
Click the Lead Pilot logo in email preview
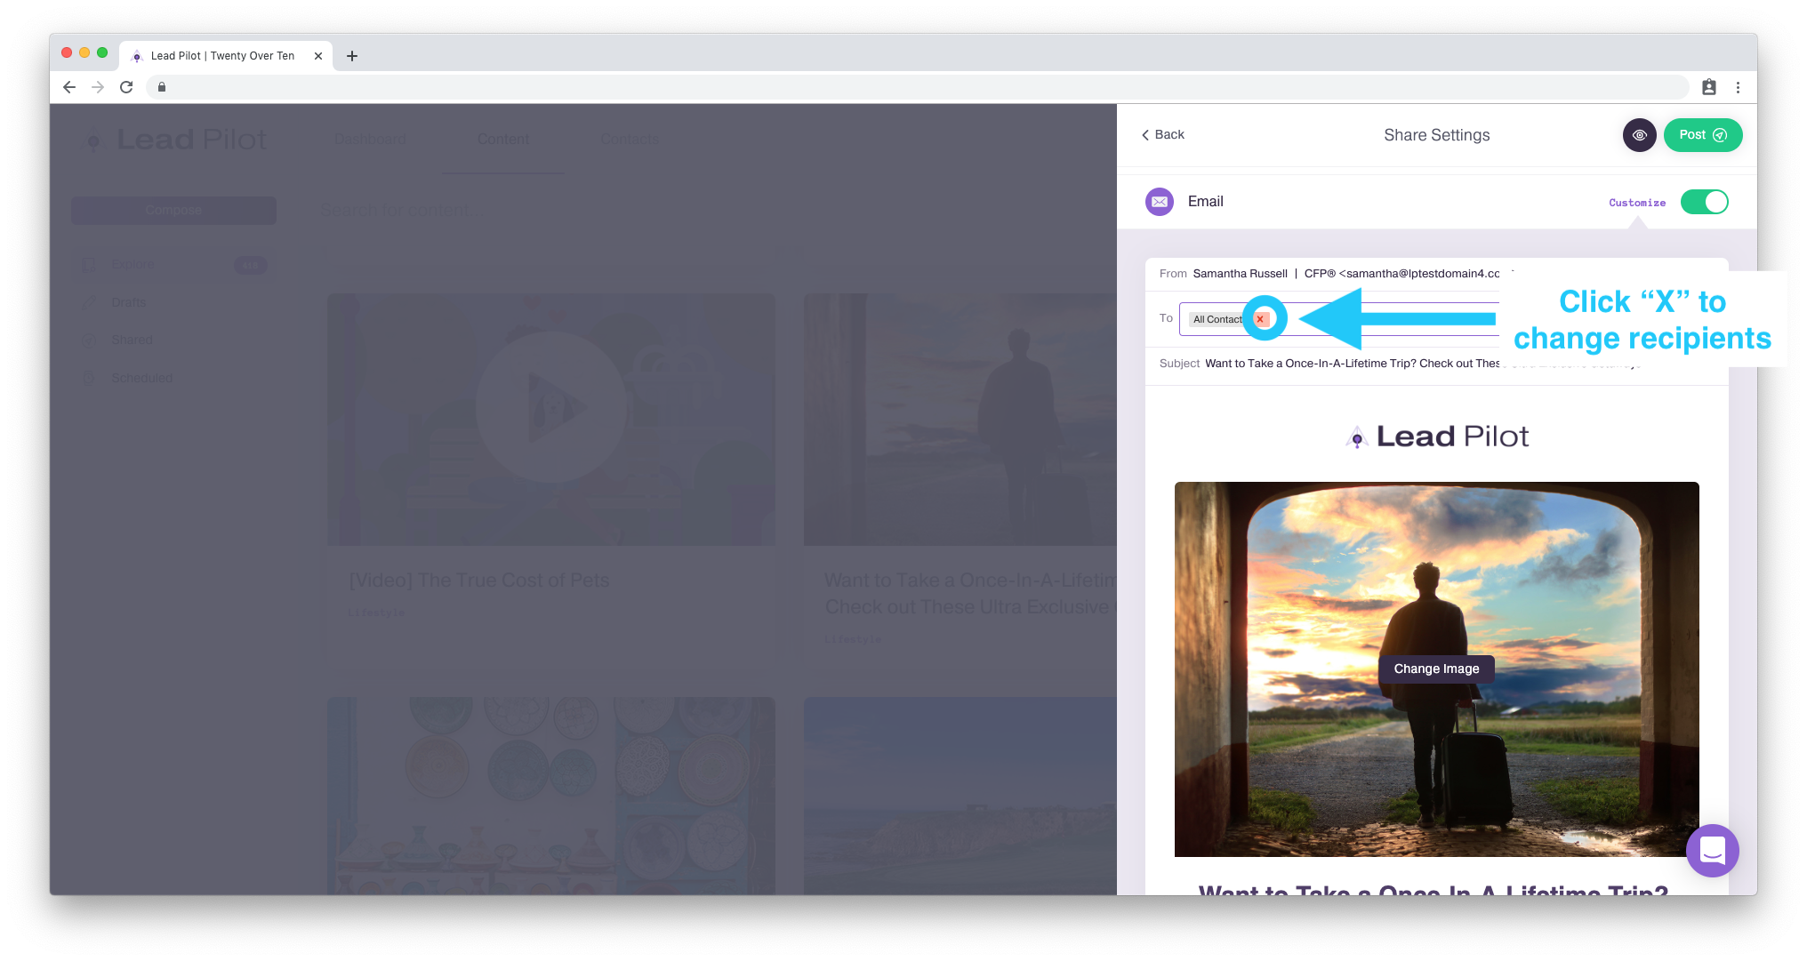click(1437, 436)
